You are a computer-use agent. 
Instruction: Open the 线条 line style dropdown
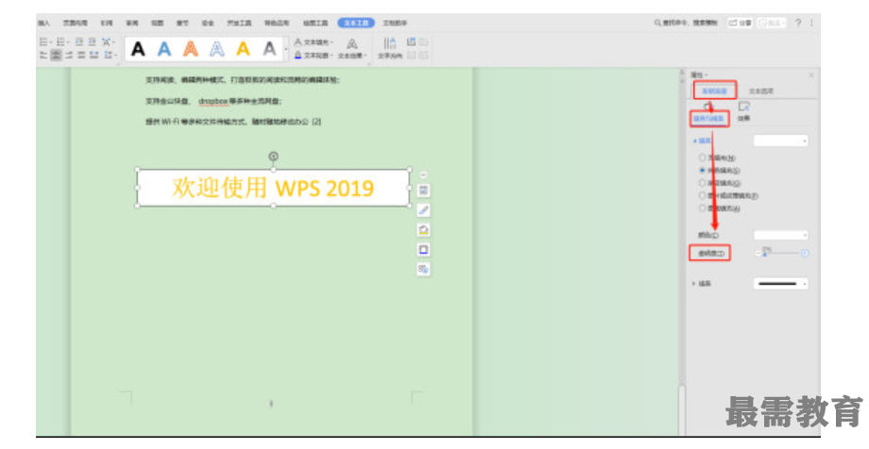(780, 284)
